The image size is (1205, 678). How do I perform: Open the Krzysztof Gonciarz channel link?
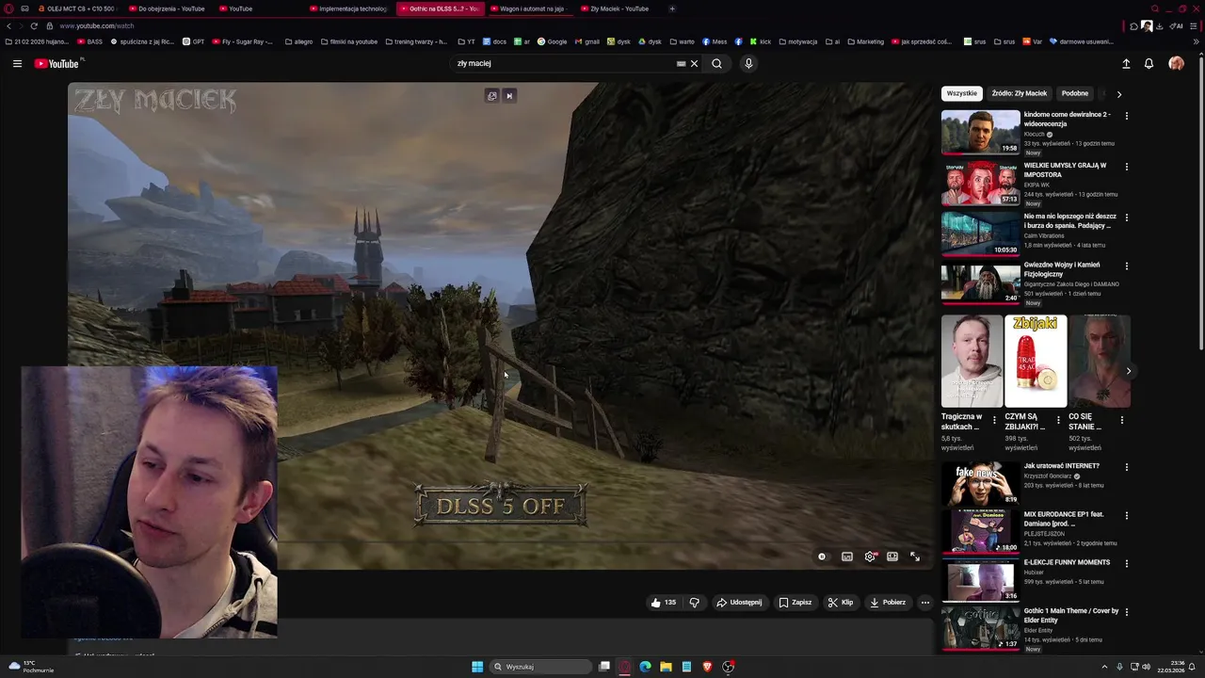point(1049,476)
